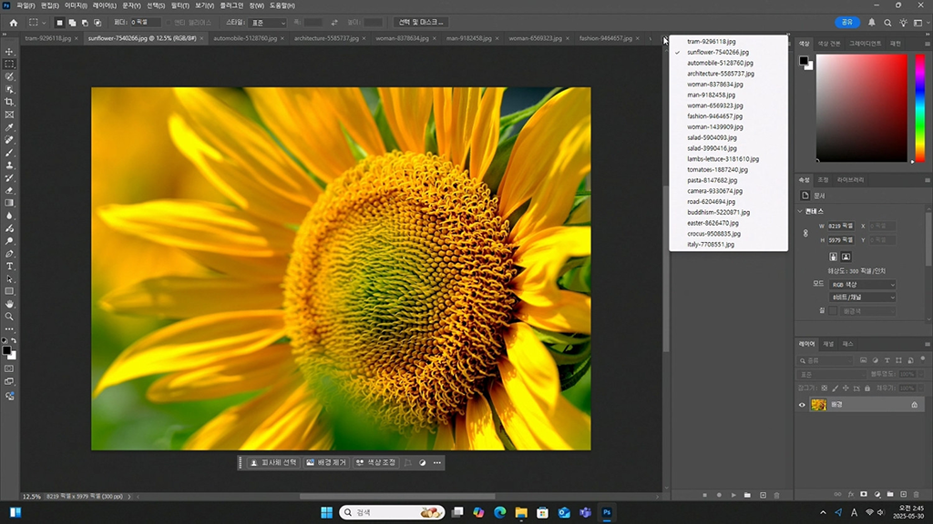
Task: Click the Home icon in the options bar
Action: click(13, 22)
